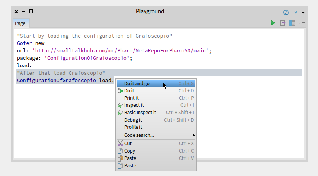Click the green Do it all play icon
The image size is (318, 176).
click(273, 23)
